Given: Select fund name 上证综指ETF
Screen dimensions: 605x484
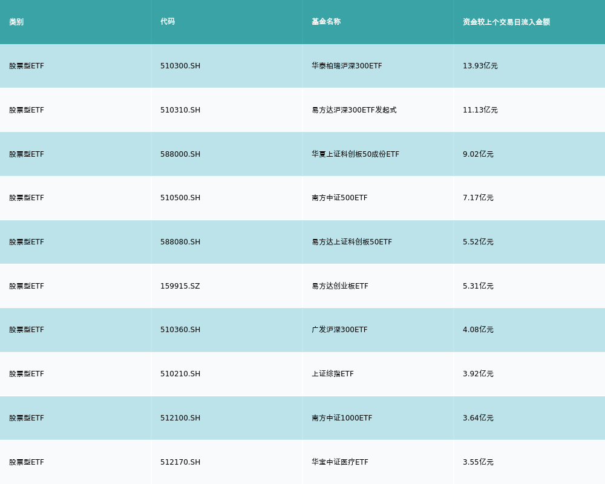Looking at the screenshot, I should [x=333, y=374].
